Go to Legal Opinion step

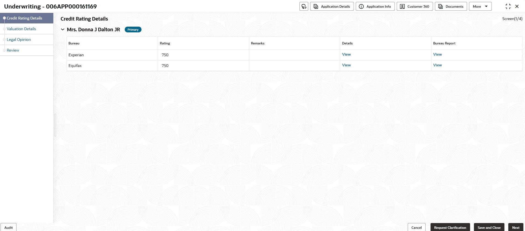pos(27,40)
